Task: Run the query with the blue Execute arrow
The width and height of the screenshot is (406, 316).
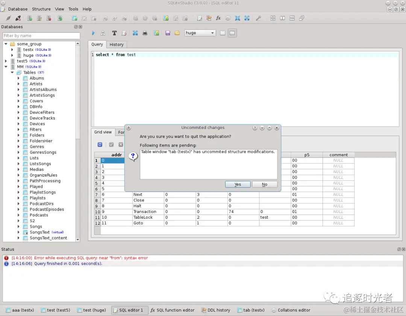Action: [x=93, y=33]
